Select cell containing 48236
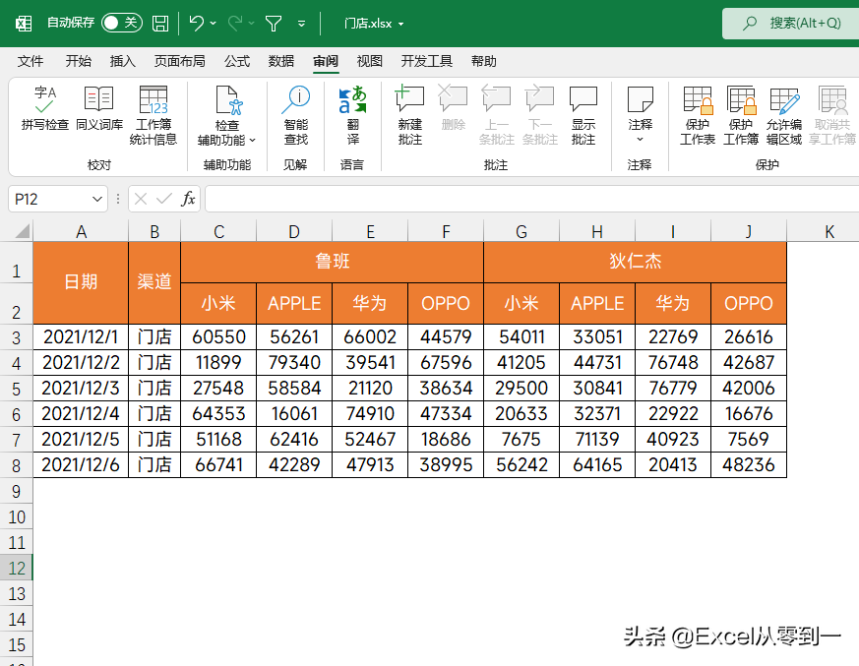This screenshot has height=666, width=859. coord(749,465)
